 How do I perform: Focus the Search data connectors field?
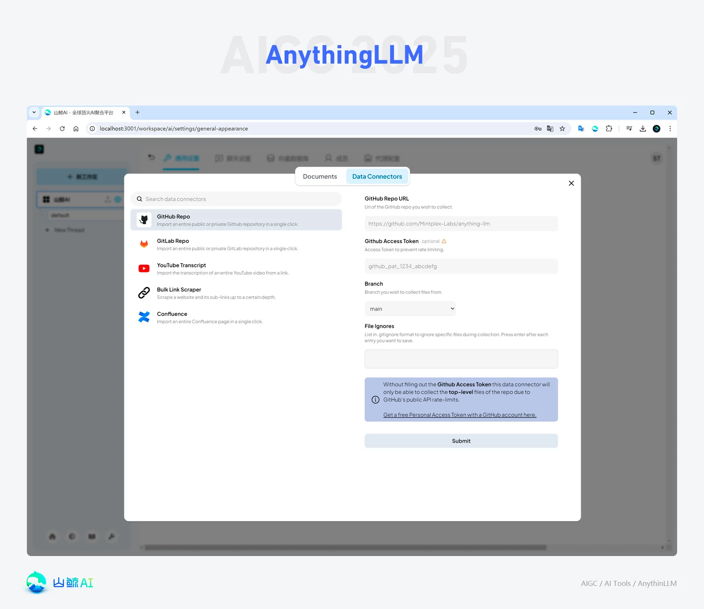236,199
